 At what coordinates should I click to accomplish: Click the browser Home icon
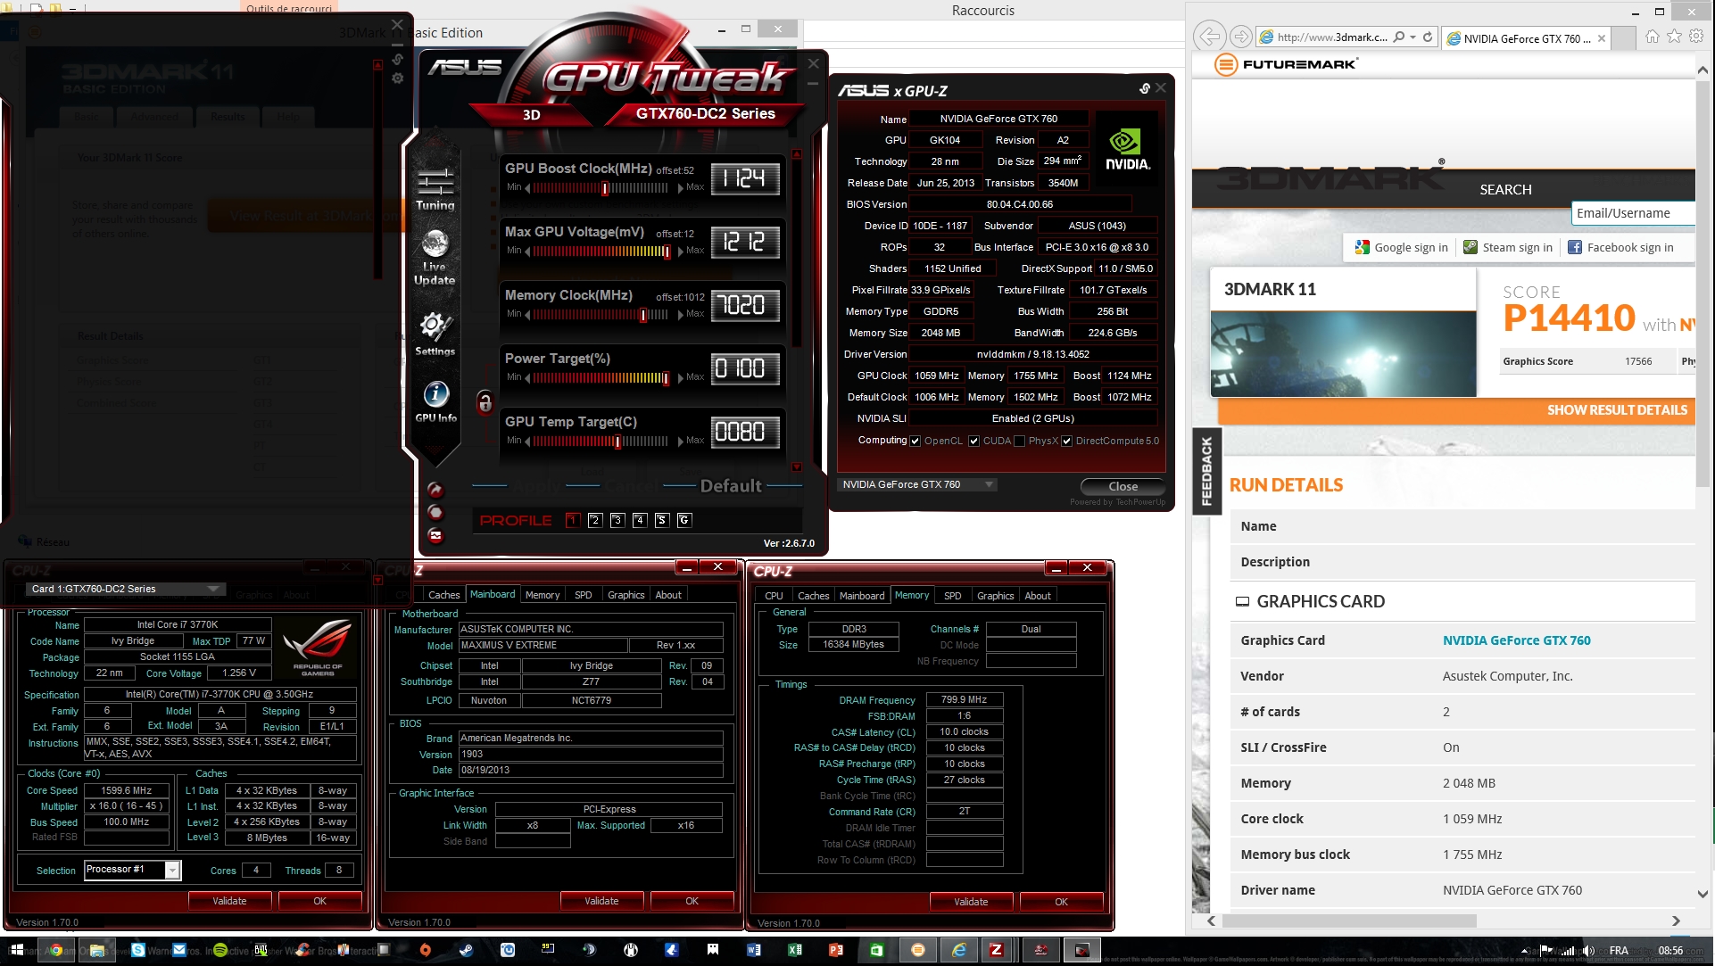point(1652,37)
